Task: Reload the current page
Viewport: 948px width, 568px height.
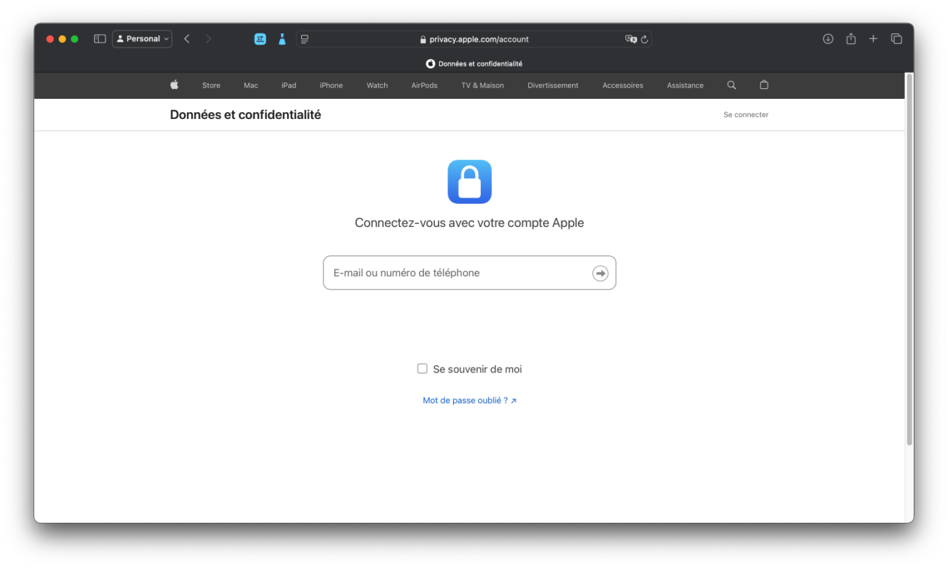Action: 645,40
